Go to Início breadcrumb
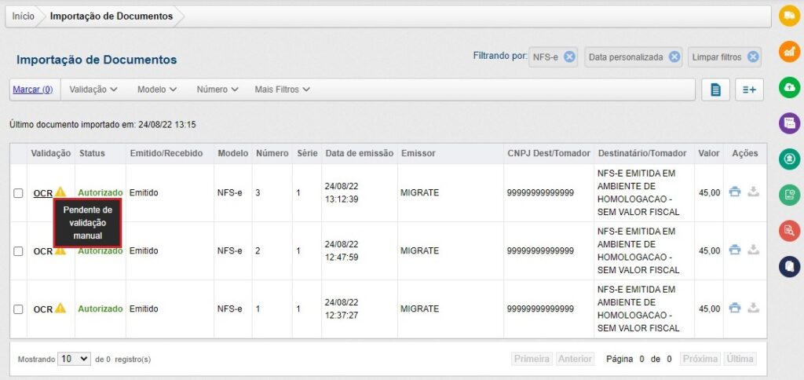Viewport: 804px width, 380px height. point(24,16)
